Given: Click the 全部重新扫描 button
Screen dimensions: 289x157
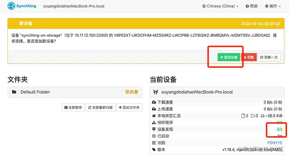Looking at the screenshot, I should coord(101,108).
